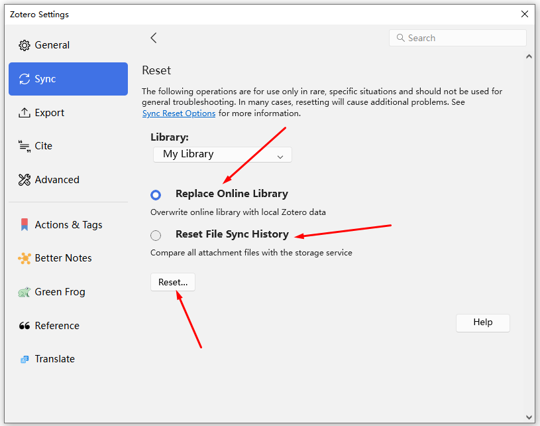Open the Sync Reset Options link

point(179,113)
